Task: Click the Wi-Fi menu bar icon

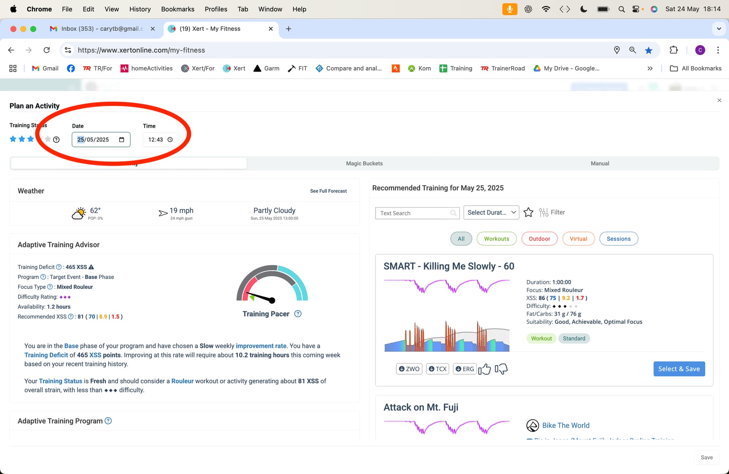Action: [546, 9]
